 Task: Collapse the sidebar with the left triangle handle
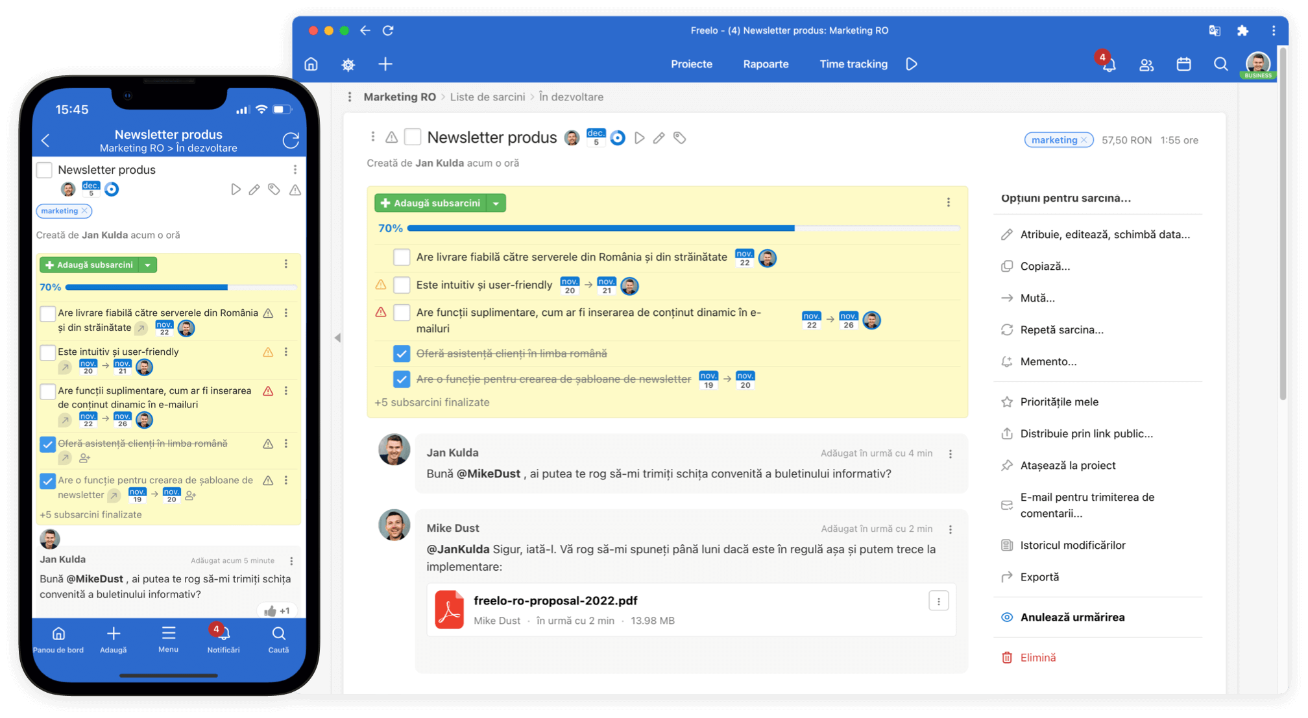pos(337,338)
